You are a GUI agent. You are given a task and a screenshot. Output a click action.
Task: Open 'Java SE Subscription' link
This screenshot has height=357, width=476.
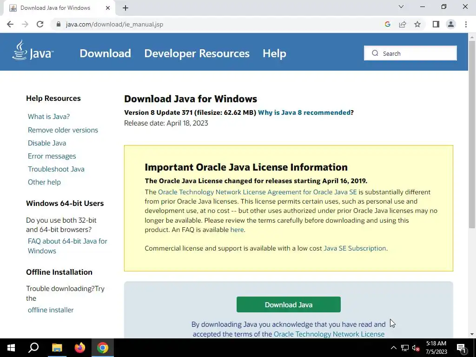(355, 248)
